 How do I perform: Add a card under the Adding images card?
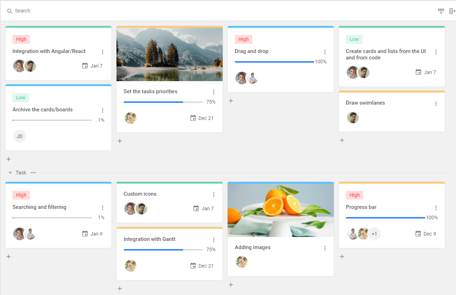[231, 285]
